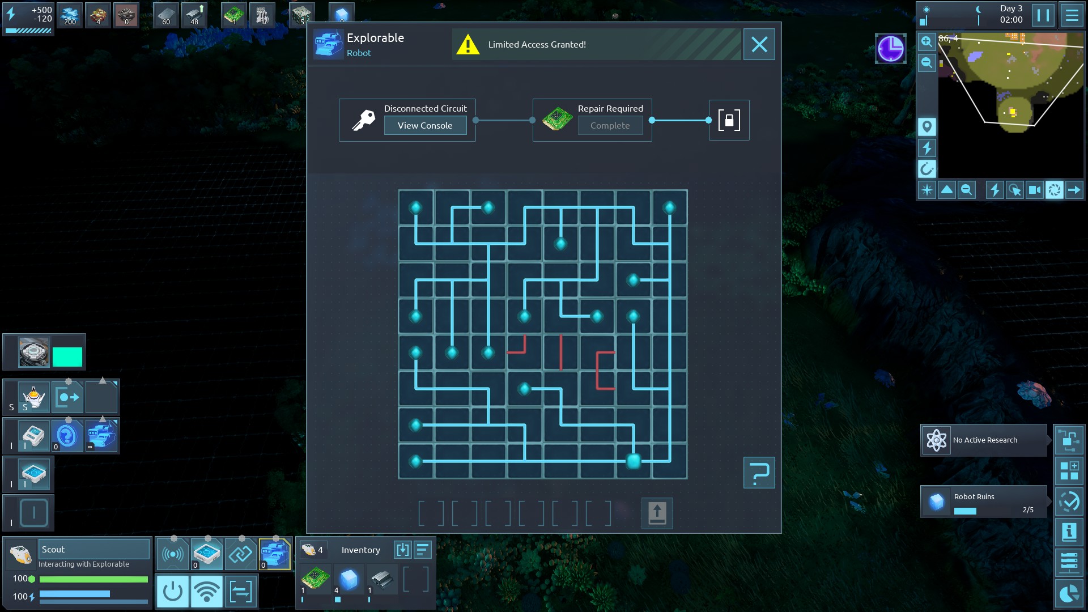Open the hamburger main menu

point(1072,15)
